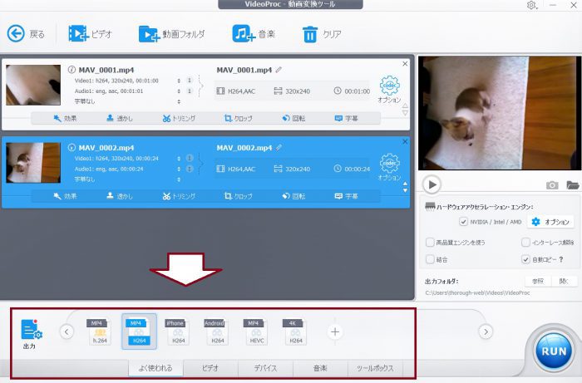The image size is (582, 383).
Task: Open codec オプション for MAV_0002.mp4
Action: click(x=389, y=167)
